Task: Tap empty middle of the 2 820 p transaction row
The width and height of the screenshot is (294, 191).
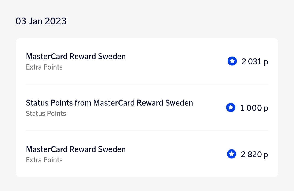Action: pyautogui.click(x=174, y=154)
